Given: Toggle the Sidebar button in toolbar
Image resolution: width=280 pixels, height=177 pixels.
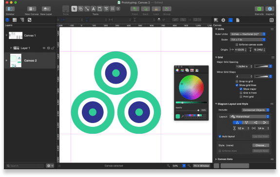Looking at the screenshot, I should tap(10, 9).
